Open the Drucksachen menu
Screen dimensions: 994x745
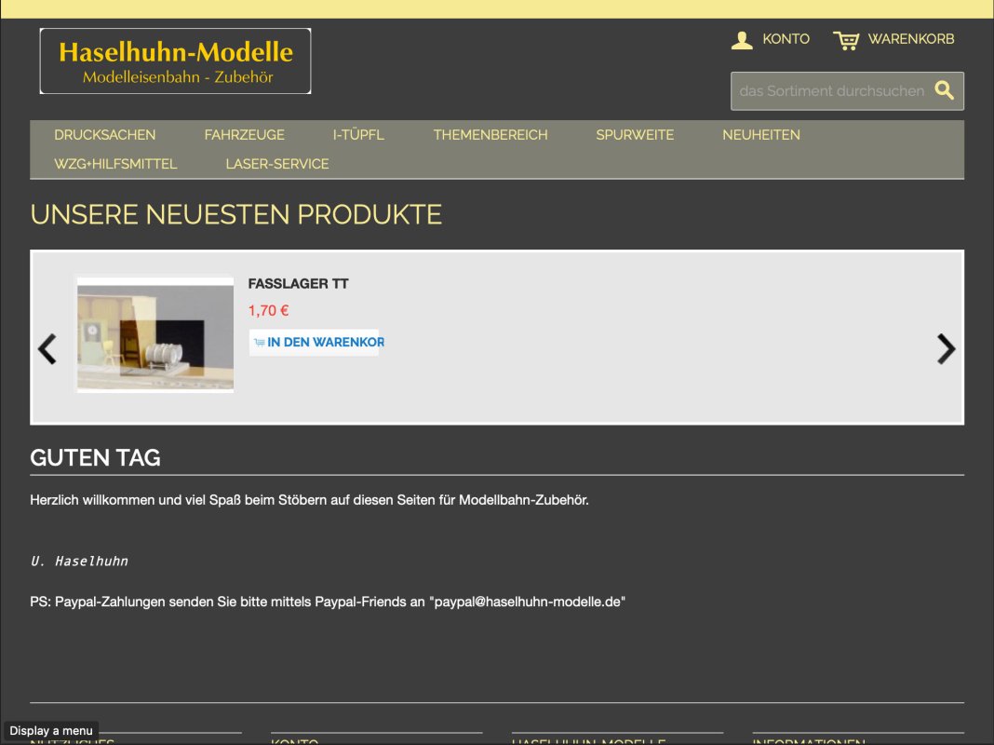click(x=105, y=135)
